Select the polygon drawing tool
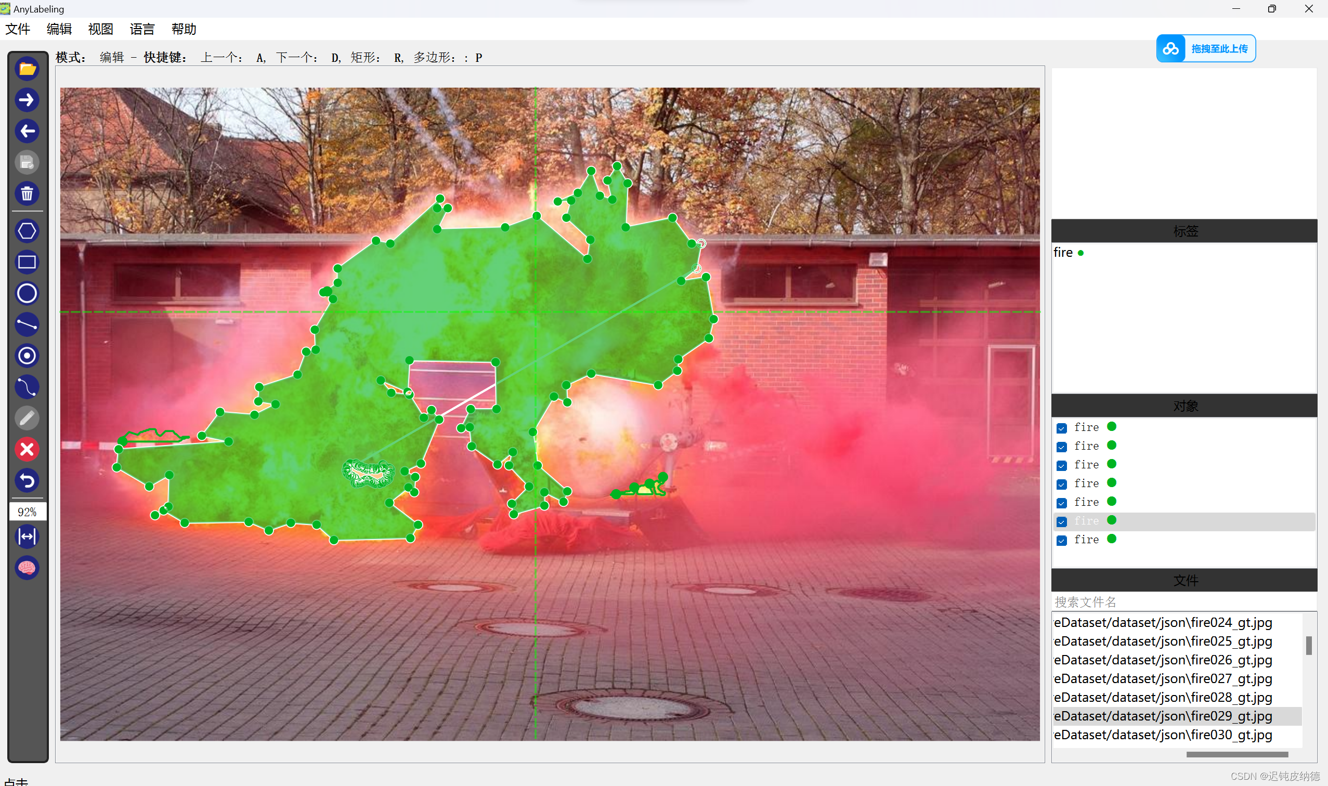Viewport: 1328px width, 786px height. 27,231
